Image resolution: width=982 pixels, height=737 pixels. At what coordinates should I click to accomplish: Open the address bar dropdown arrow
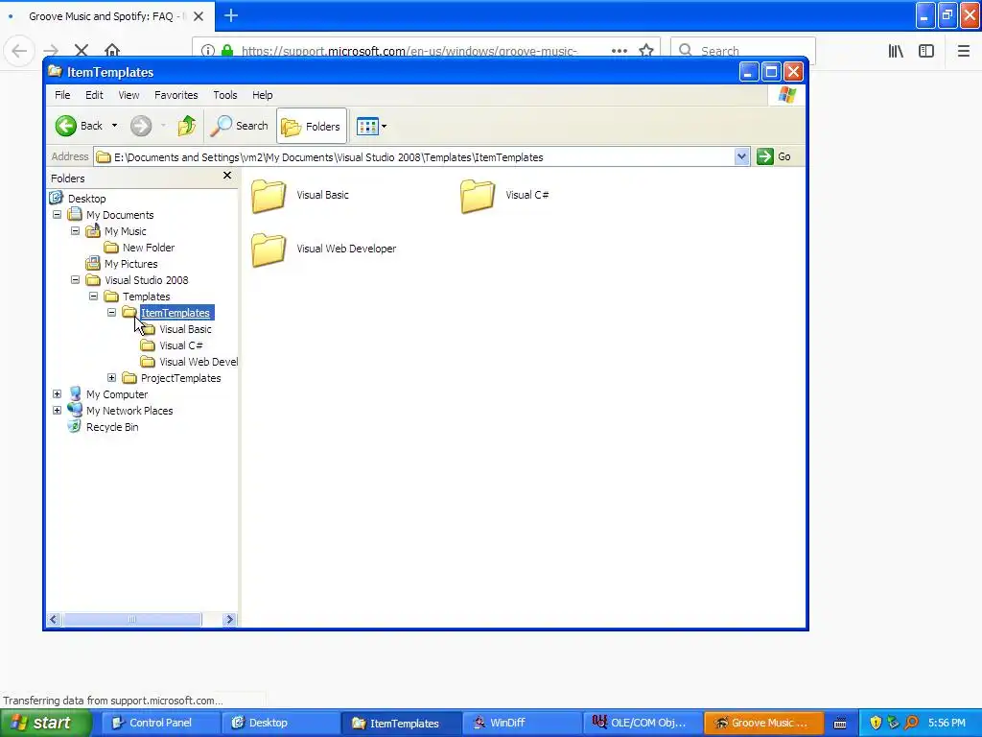pos(741,156)
